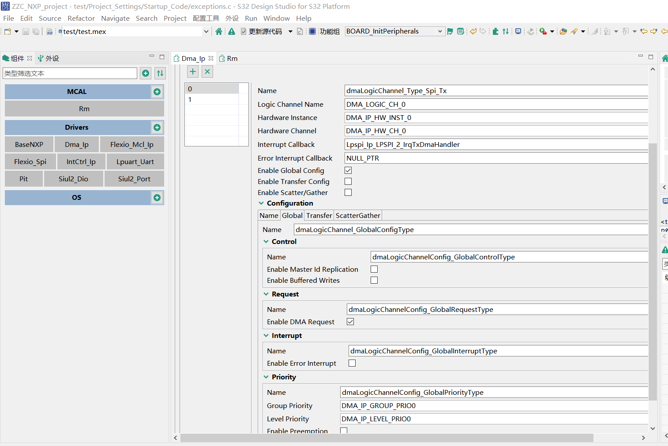The height and width of the screenshot is (446, 668).
Task: Open the 更新源代码 dropdown arrow
Action: 290,31
